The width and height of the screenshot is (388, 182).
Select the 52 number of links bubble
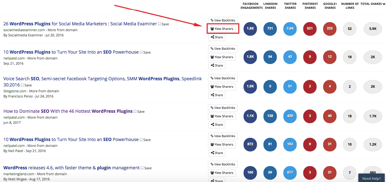click(350, 29)
